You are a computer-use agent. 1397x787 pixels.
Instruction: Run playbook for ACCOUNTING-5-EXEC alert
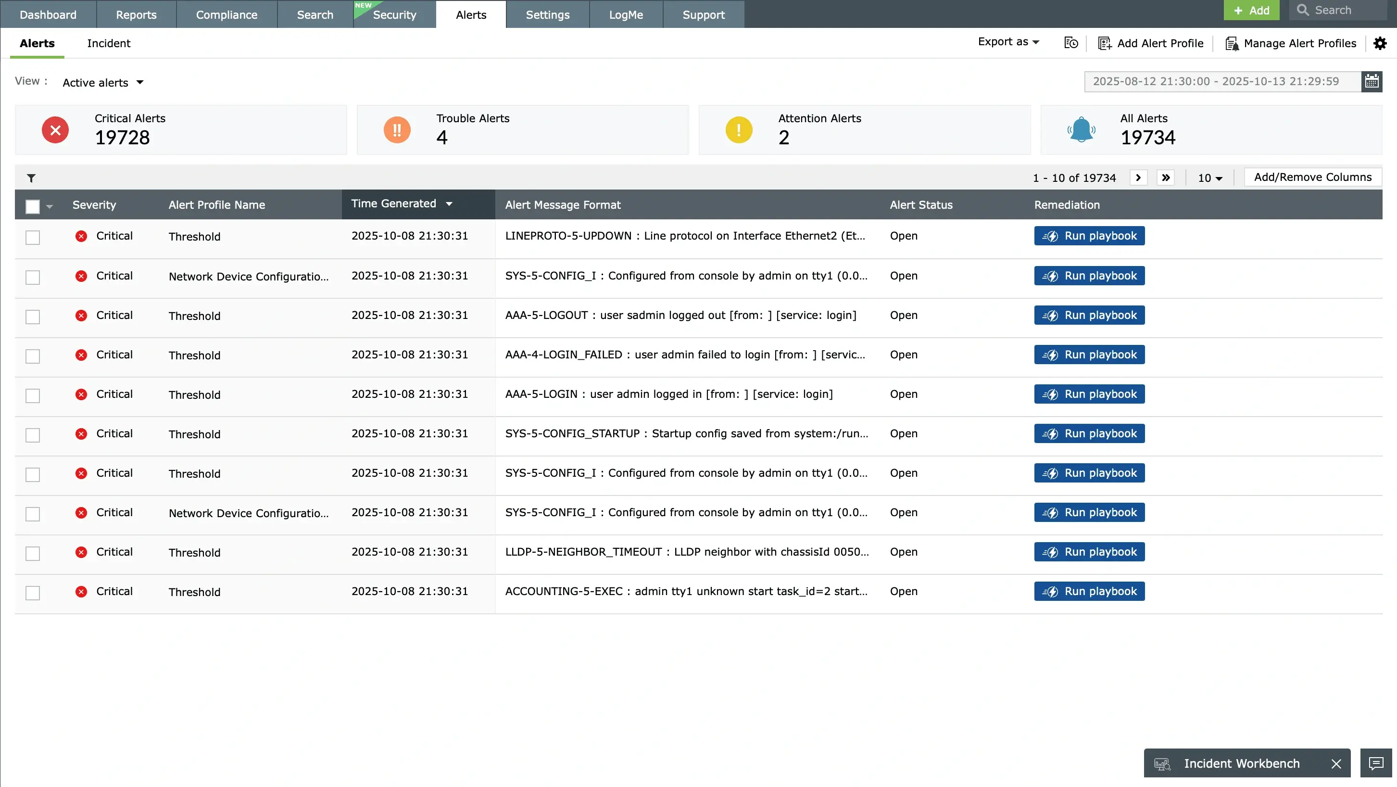pyautogui.click(x=1089, y=592)
